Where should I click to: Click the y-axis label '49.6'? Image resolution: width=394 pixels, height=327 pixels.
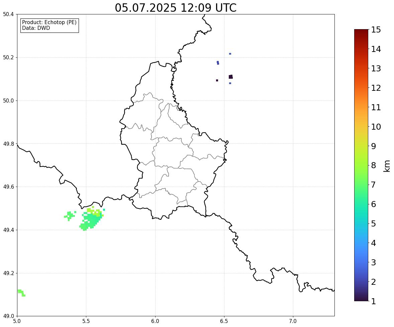coord(8,187)
